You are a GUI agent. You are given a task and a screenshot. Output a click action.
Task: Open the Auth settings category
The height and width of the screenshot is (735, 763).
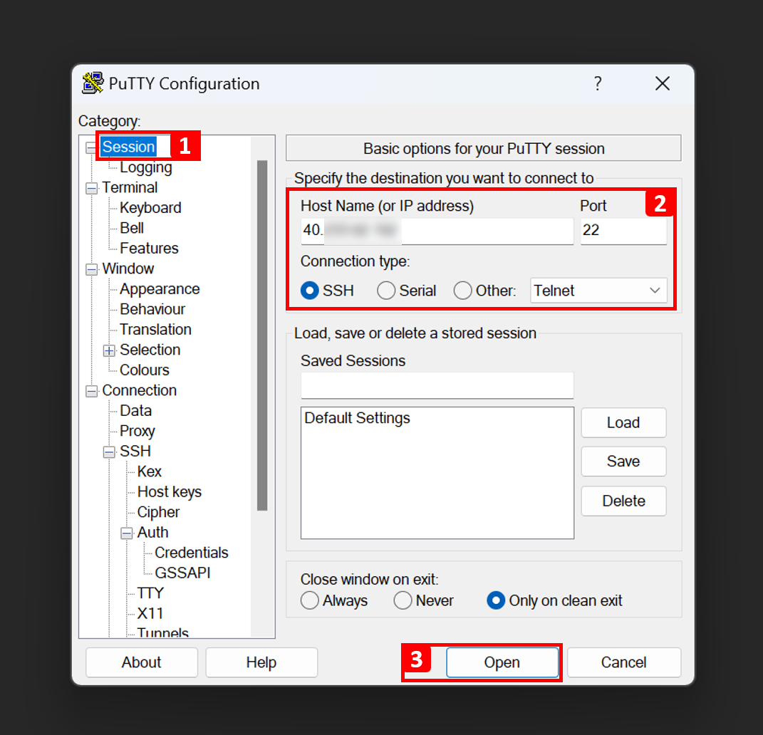152,532
